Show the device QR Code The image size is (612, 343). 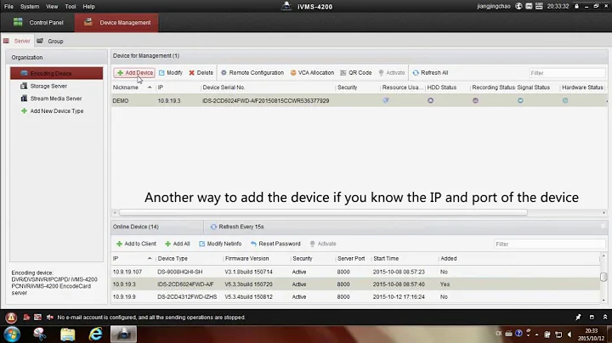(x=355, y=73)
